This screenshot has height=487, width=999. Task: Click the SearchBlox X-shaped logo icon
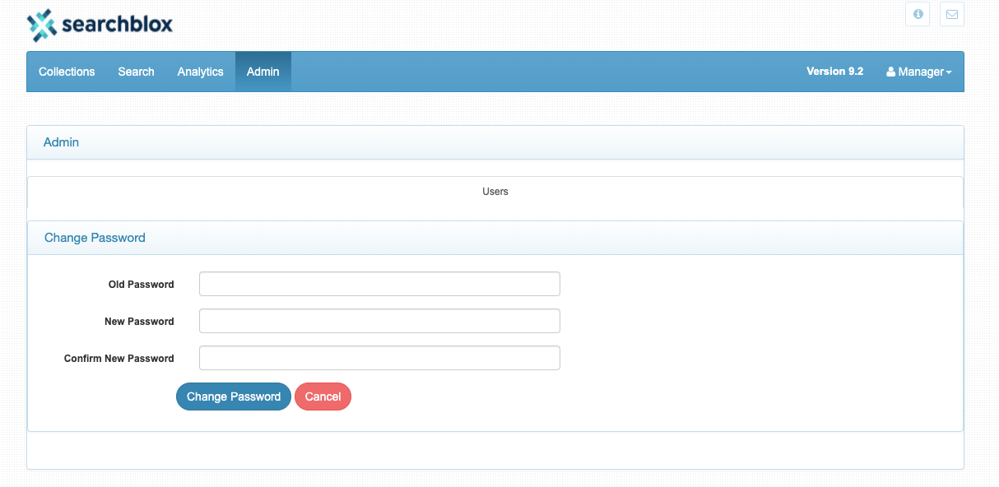[42, 25]
